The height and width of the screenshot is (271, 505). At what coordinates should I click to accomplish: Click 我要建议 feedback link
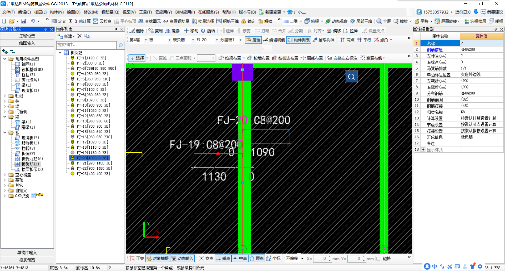(492, 12)
